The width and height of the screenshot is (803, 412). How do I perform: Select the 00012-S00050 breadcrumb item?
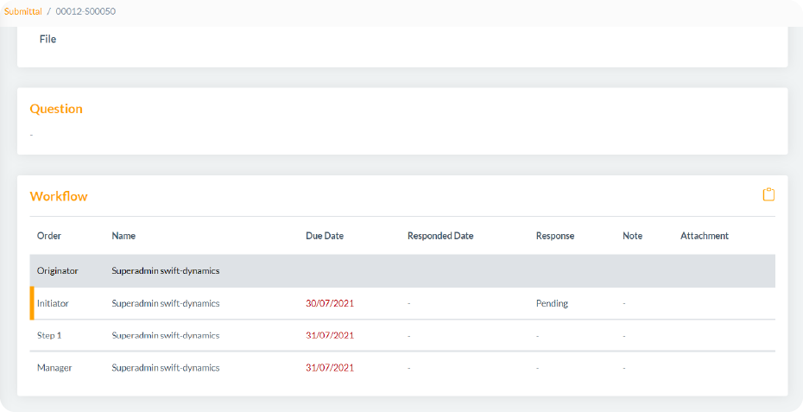coord(85,11)
